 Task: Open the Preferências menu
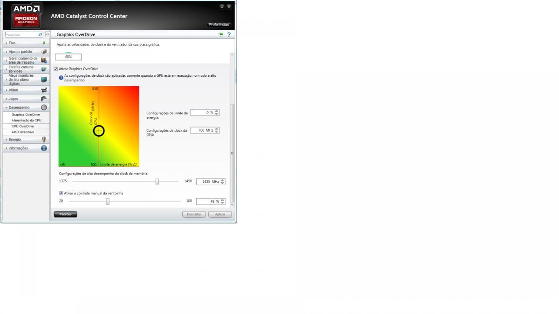(x=219, y=25)
